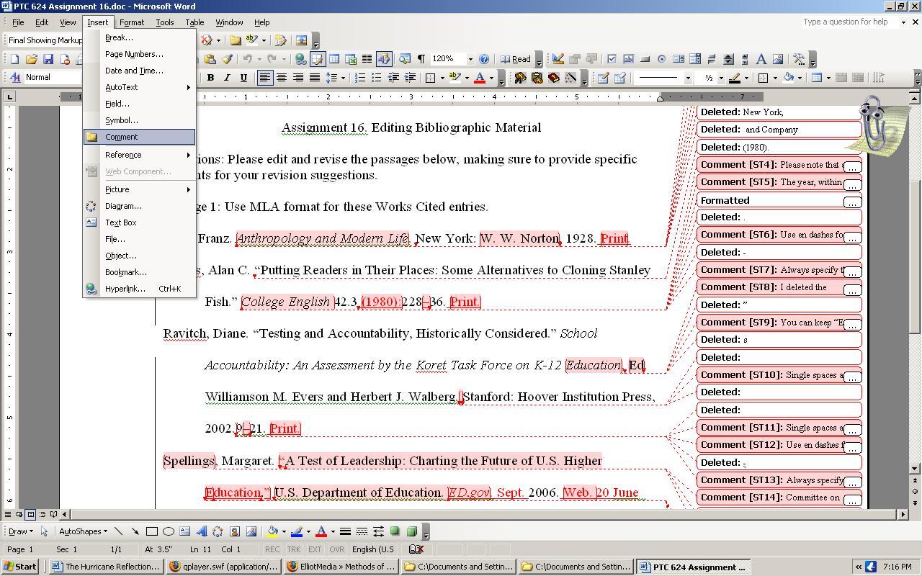The height and width of the screenshot is (576, 922).
Task: Undo the last action
Action: [247, 59]
